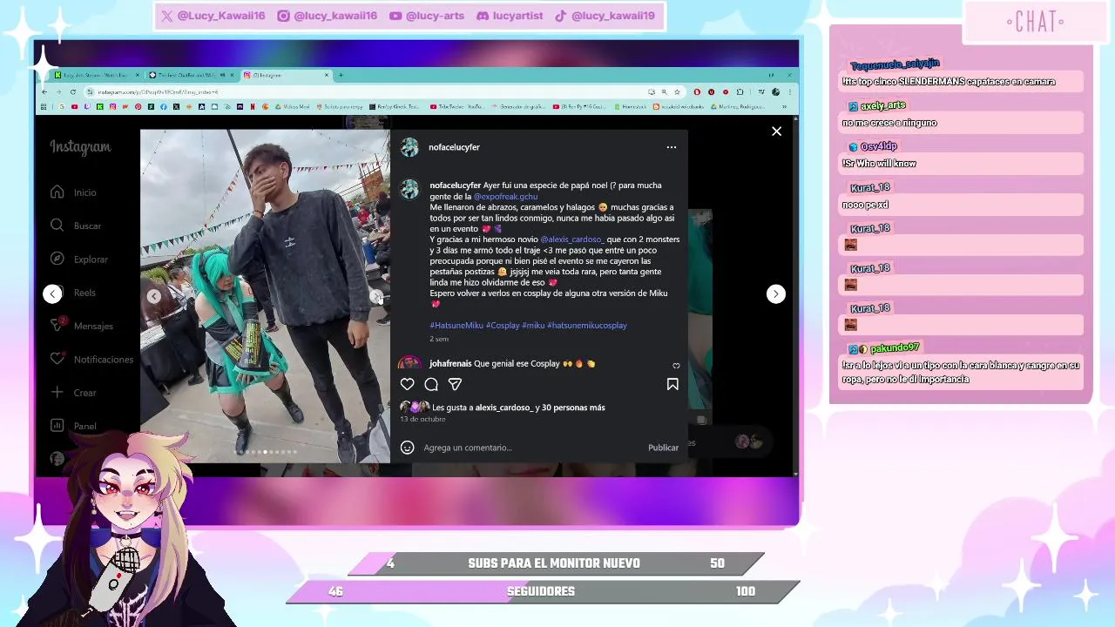Open Panel in Instagram sidebar
Viewport: 1115px width, 627px height.
pyautogui.click(x=73, y=426)
